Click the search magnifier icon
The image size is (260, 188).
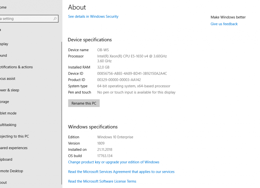[55, 19]
